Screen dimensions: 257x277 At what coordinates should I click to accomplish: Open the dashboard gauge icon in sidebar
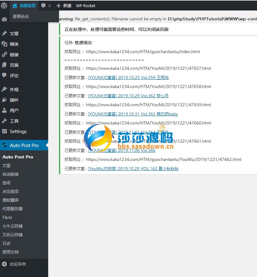4,19
